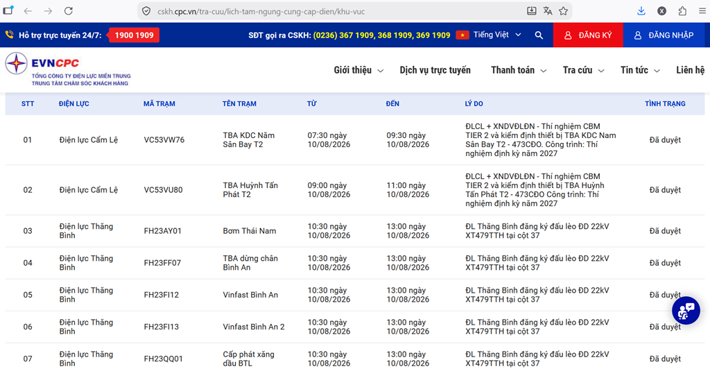Click the ĐĂNG NHẬP button
This screenshot has width=710, height=369.
(664, 35)
